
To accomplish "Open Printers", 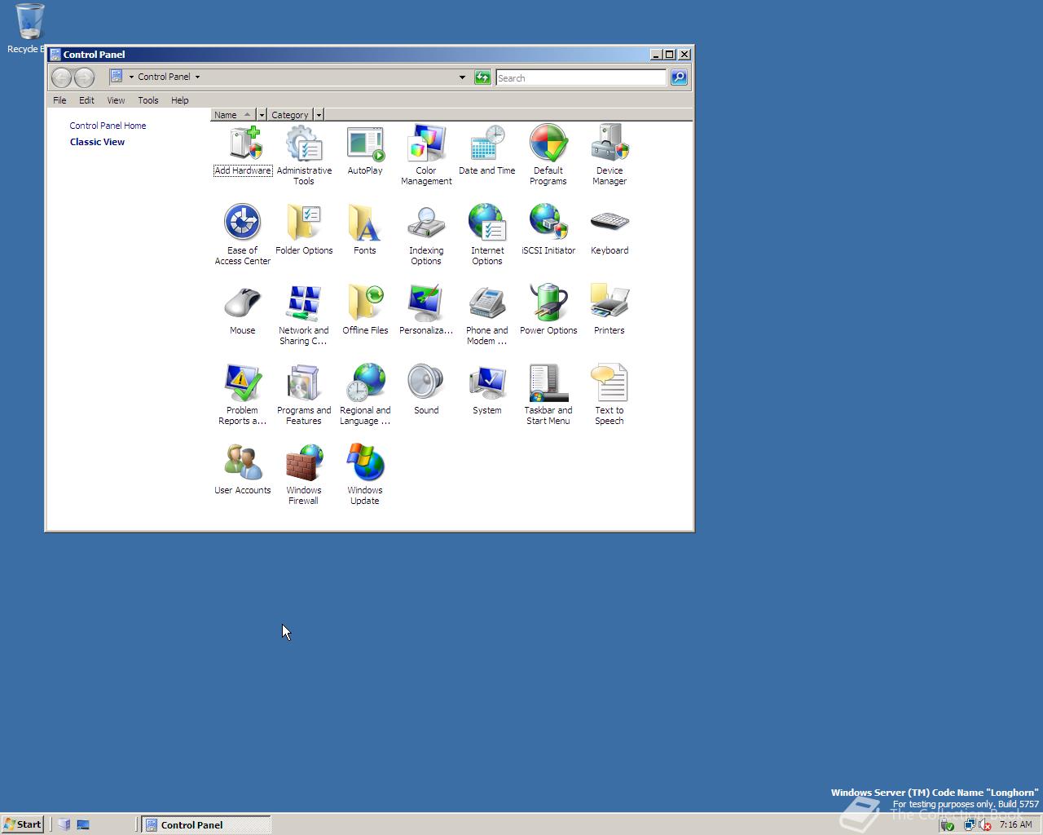I will [x=610, y=311].
